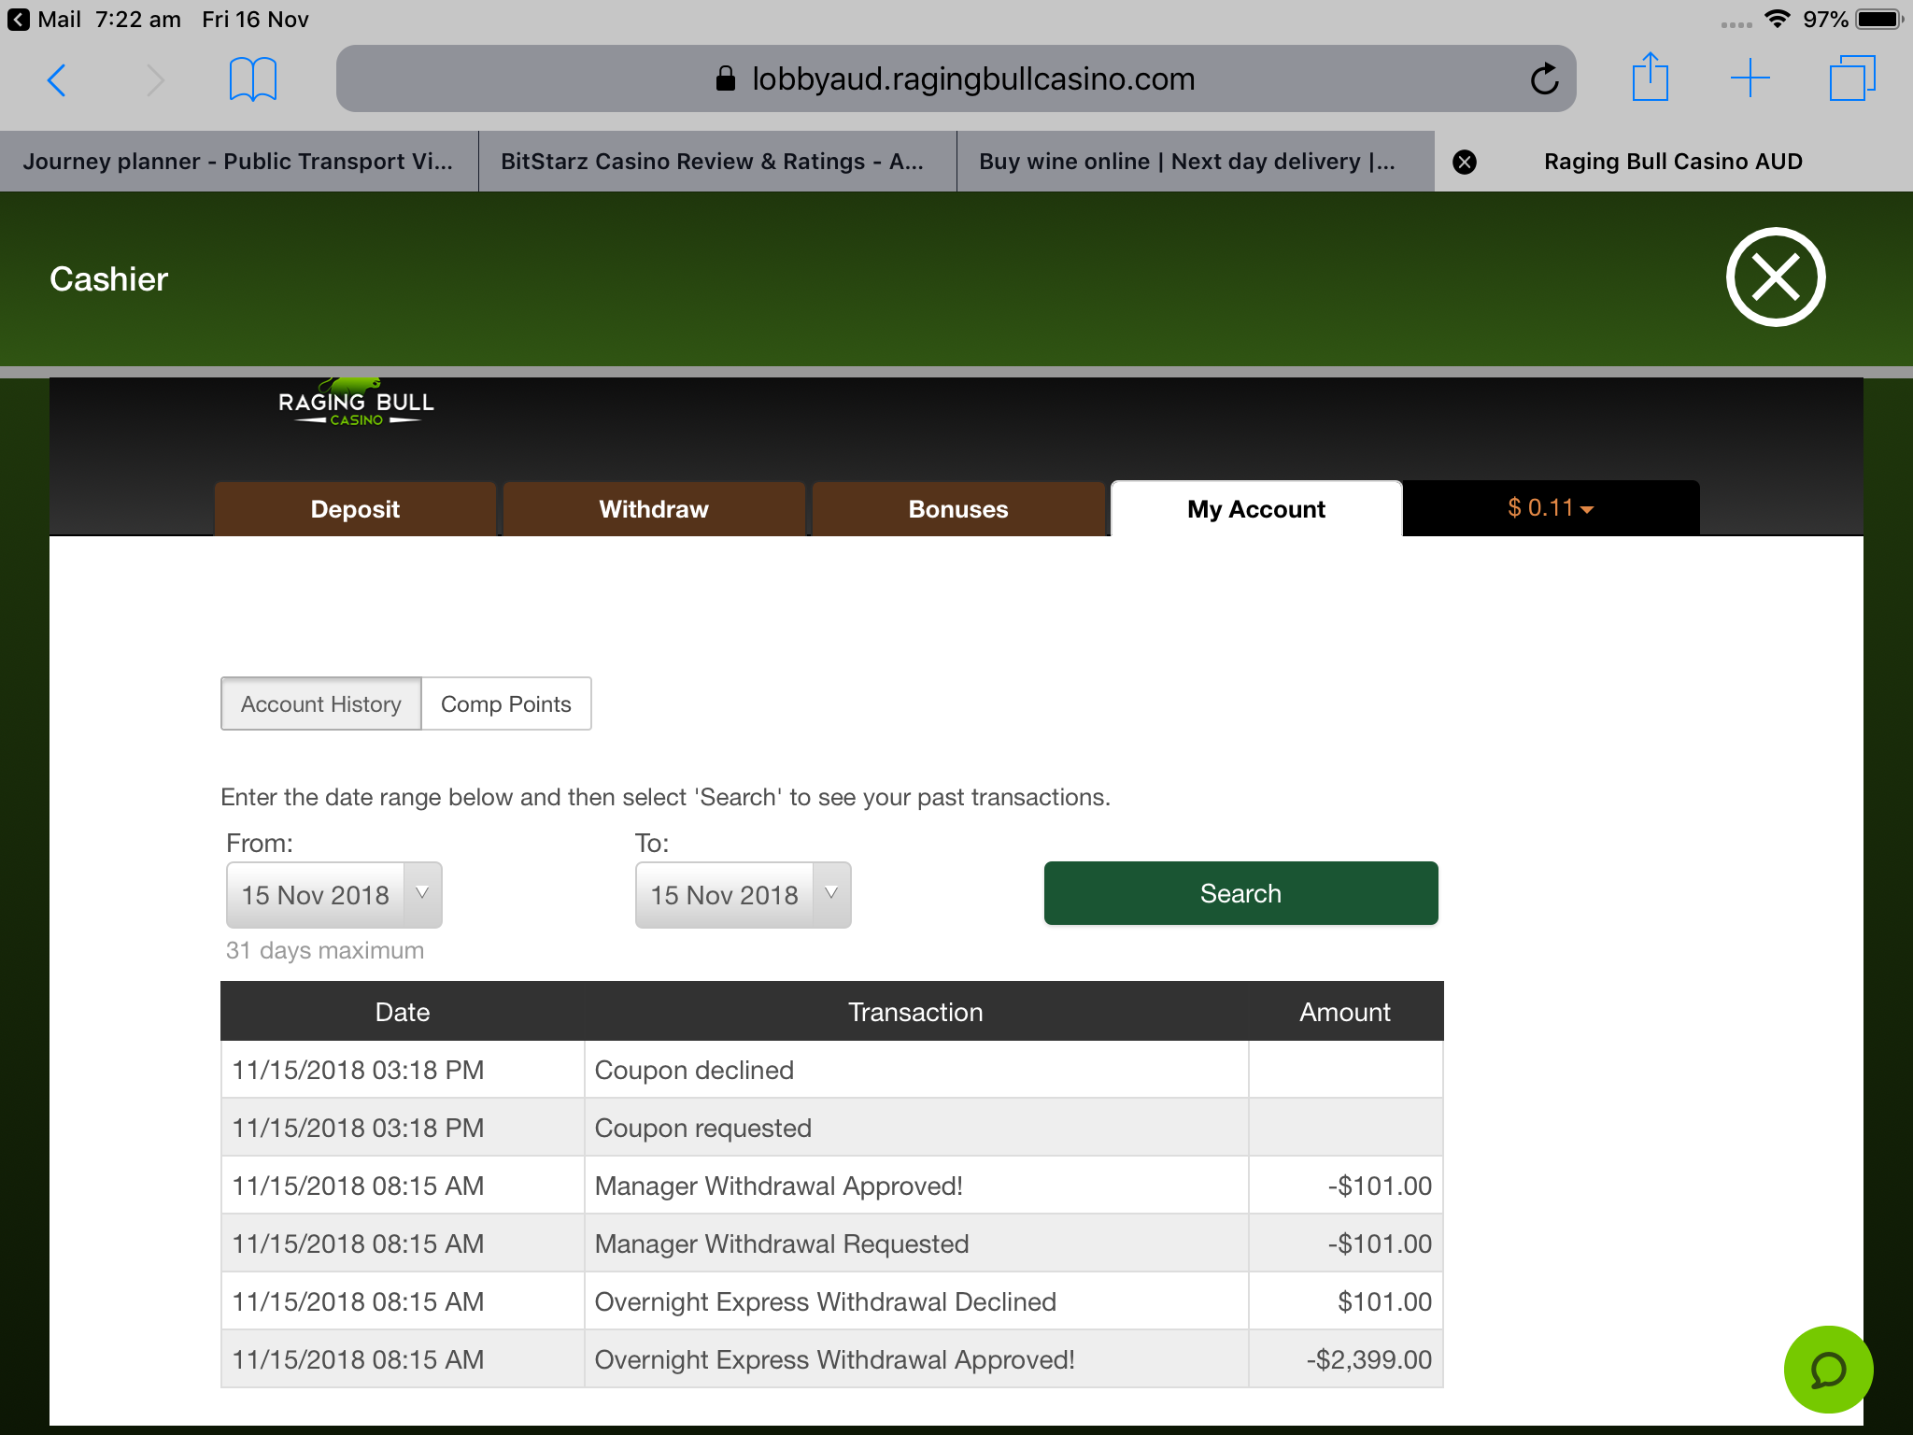Tap the lobbyaud.ragingbullcasino.com address bar

(956, 78)
